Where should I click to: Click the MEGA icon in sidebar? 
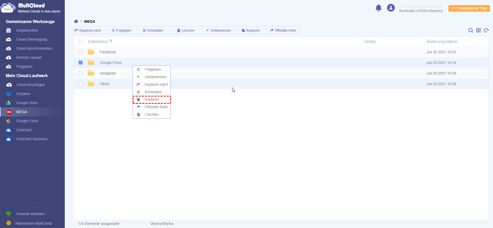[x=9, y=112]
